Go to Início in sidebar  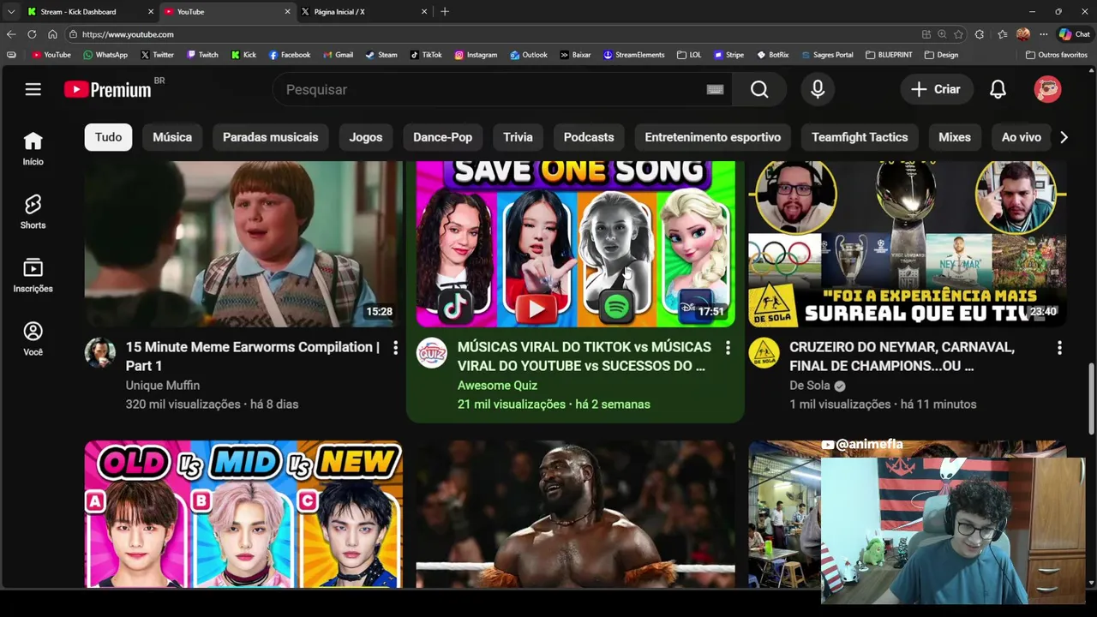[33, 149]
